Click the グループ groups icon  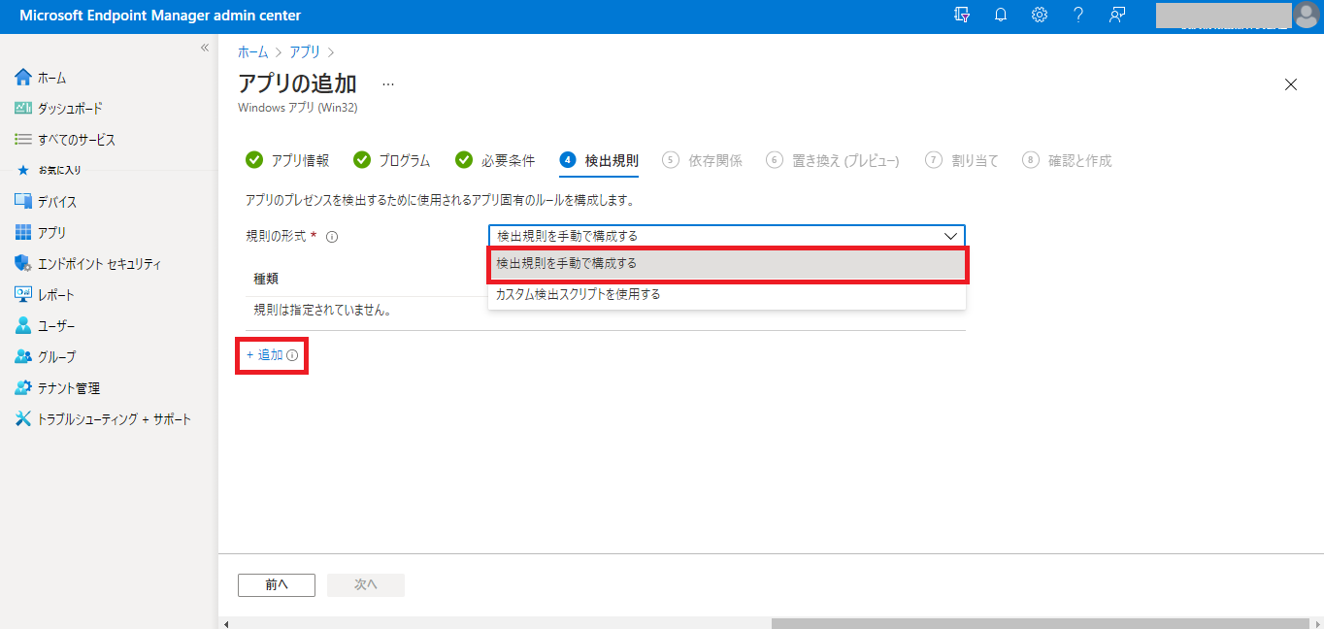pos(23,357)
